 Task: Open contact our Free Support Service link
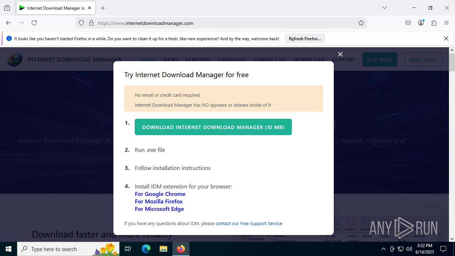(x=249, y=223)
